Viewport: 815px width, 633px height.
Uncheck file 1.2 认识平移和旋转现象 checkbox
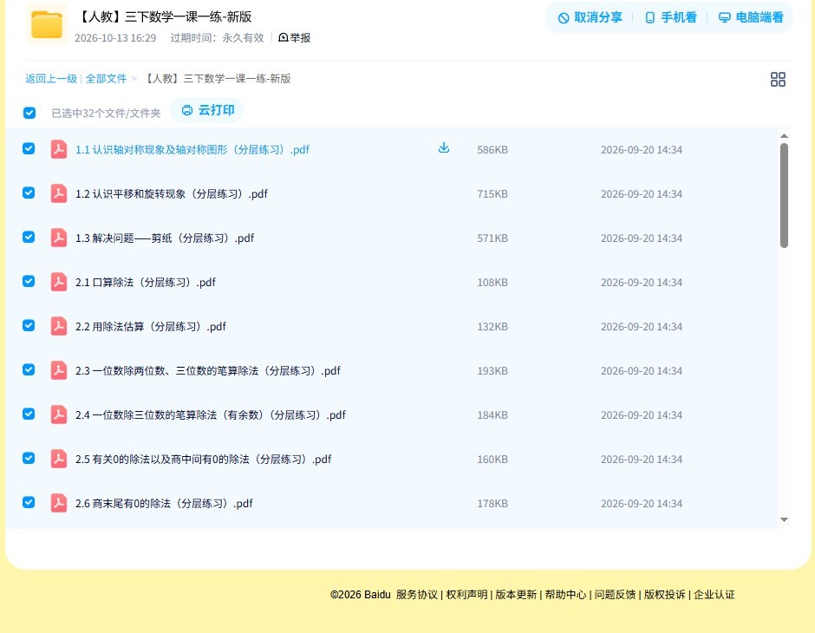point(29,193)
